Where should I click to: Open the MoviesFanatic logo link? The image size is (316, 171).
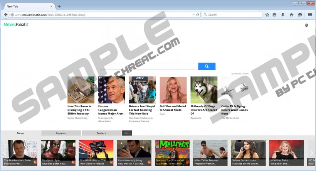point(16,25)
